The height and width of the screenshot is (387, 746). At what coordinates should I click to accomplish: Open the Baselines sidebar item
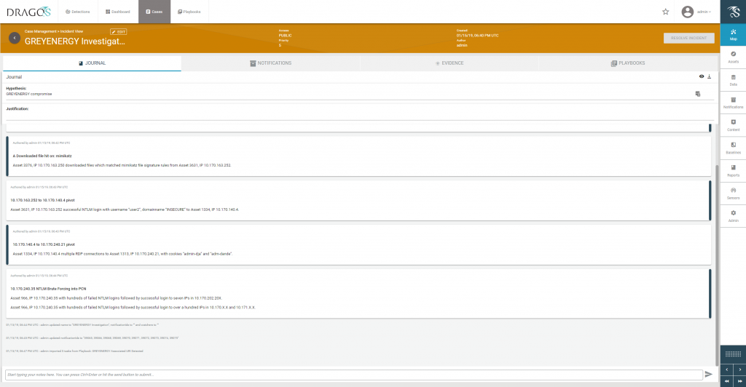pos(733,148)
